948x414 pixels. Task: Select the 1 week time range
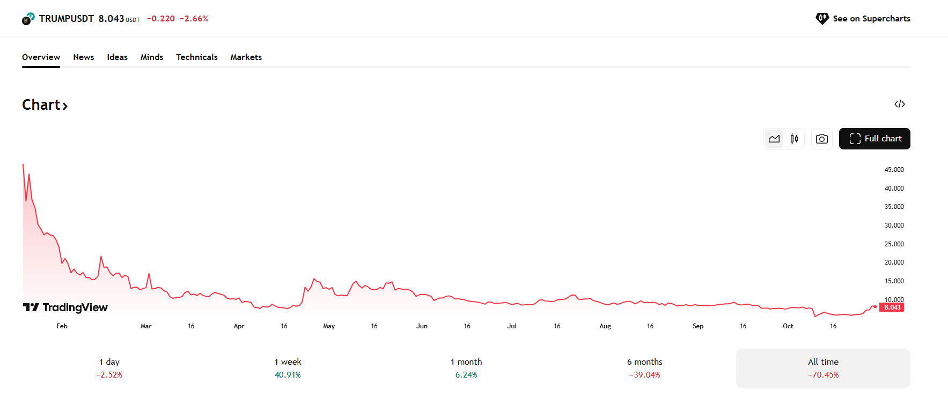(288, 368)
